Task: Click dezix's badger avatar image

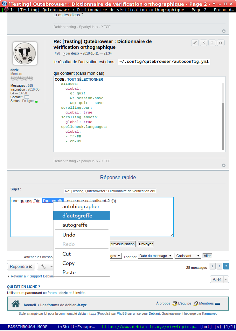Action: coord(25,53)
